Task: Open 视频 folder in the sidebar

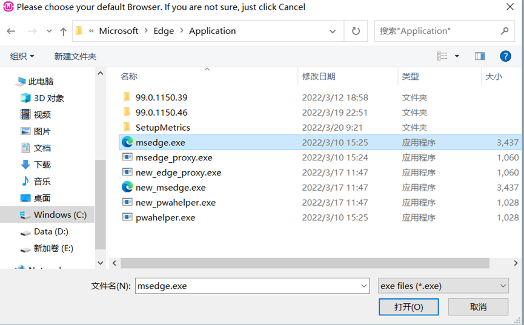Action: [42, 114]
